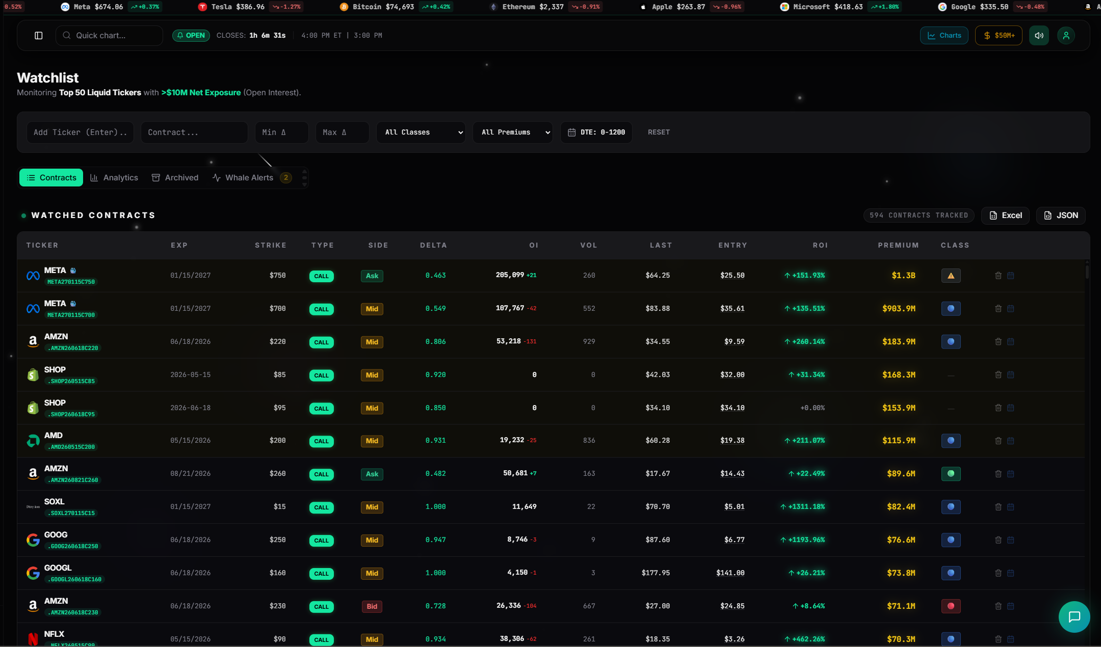Viewport: 1101px width, 647px height.
Task: Export contracts as JSON
Action: click(1061, 215)
